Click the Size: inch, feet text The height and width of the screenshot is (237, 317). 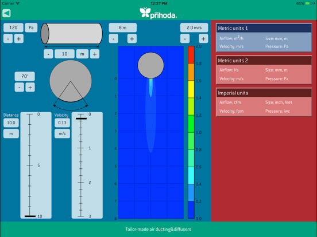click(279, 102)
